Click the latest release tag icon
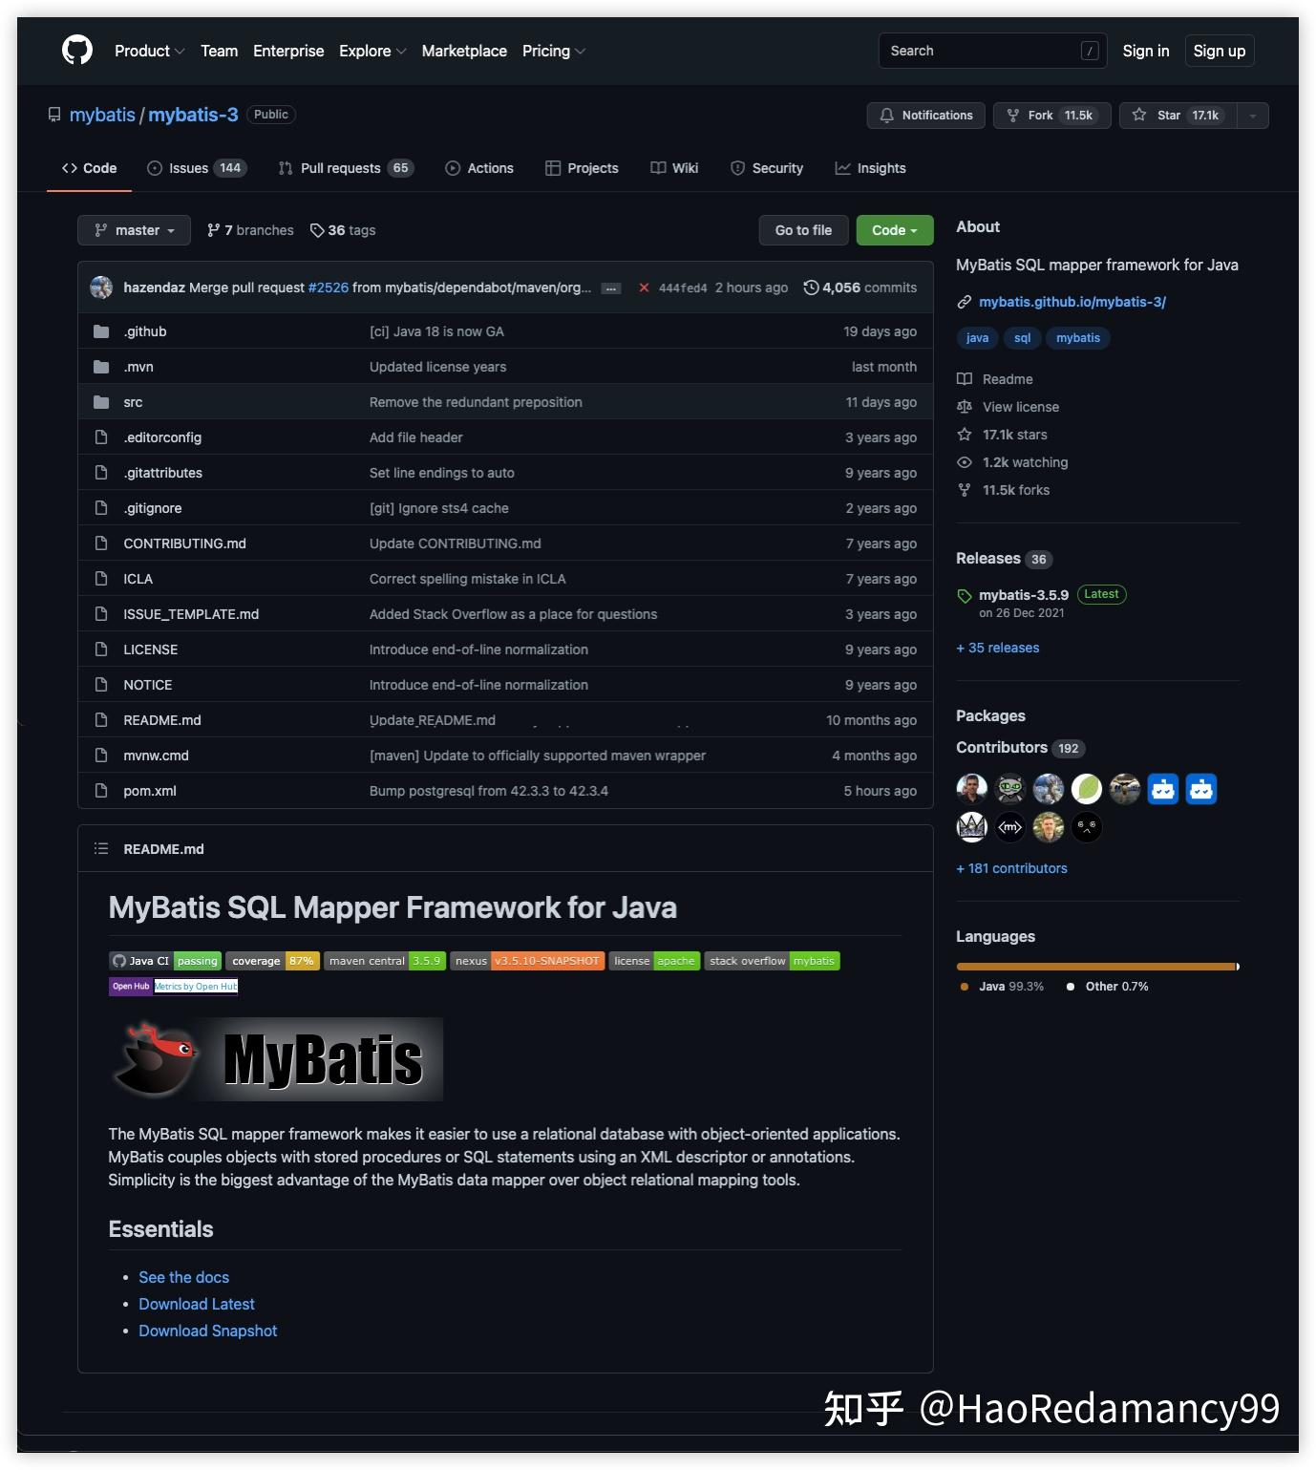The width and height of the screenshot is (1316, 1470). [x=965, y=596]
